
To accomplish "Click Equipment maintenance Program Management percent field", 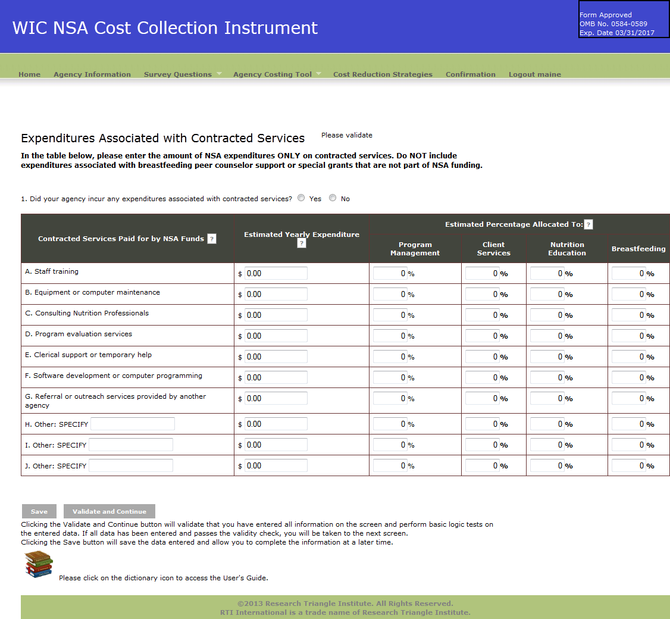I will pos(390,294).
